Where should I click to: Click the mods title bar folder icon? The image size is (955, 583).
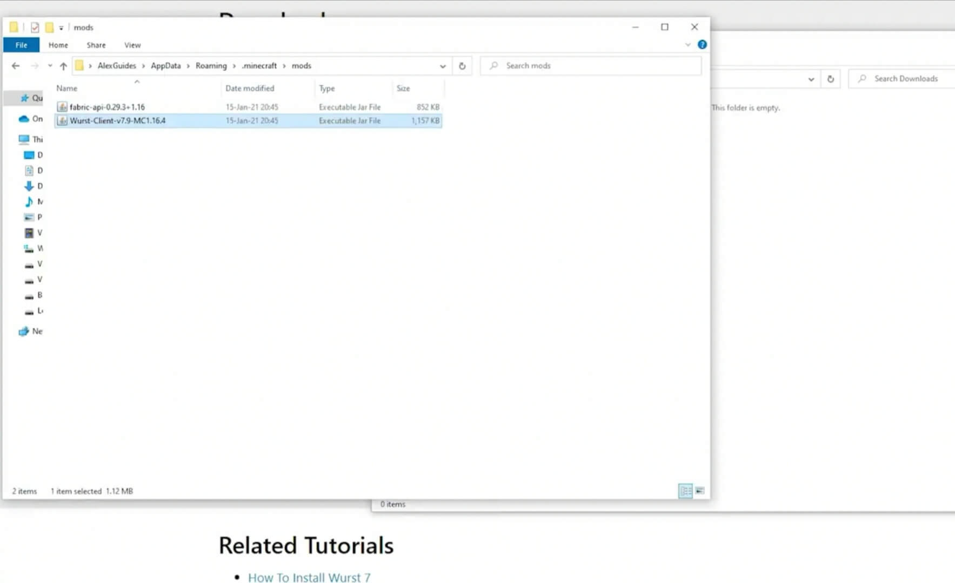(14, 27)
